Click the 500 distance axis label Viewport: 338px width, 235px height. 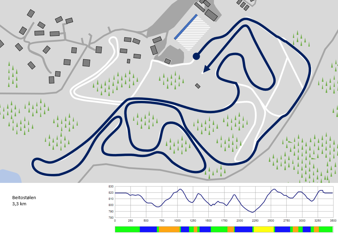pos(146,221)
